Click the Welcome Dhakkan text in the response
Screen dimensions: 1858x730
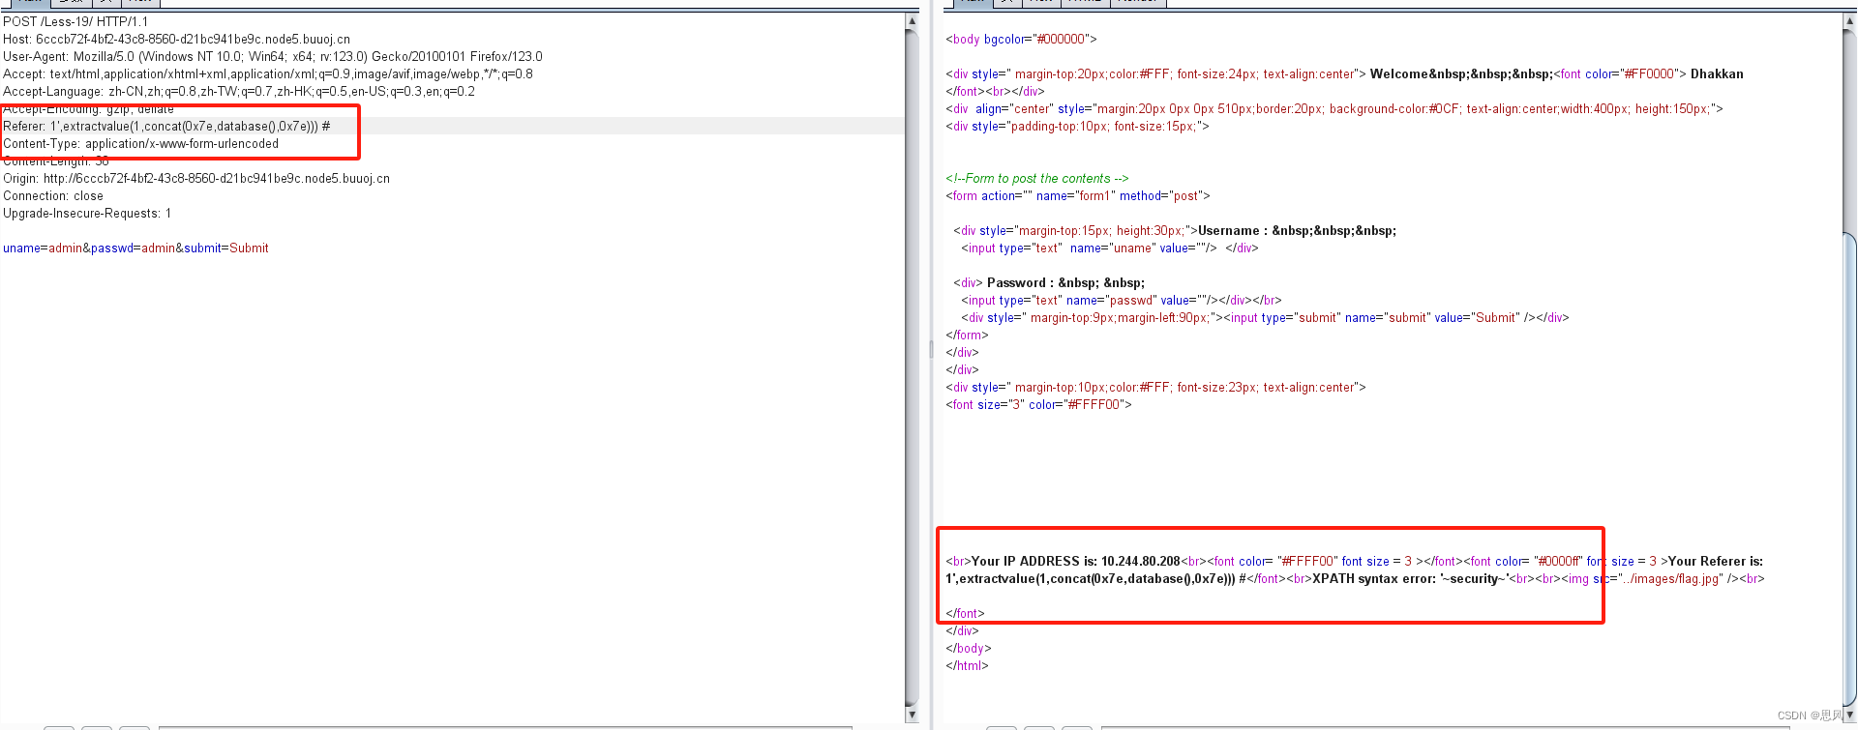coord(1557,73)
